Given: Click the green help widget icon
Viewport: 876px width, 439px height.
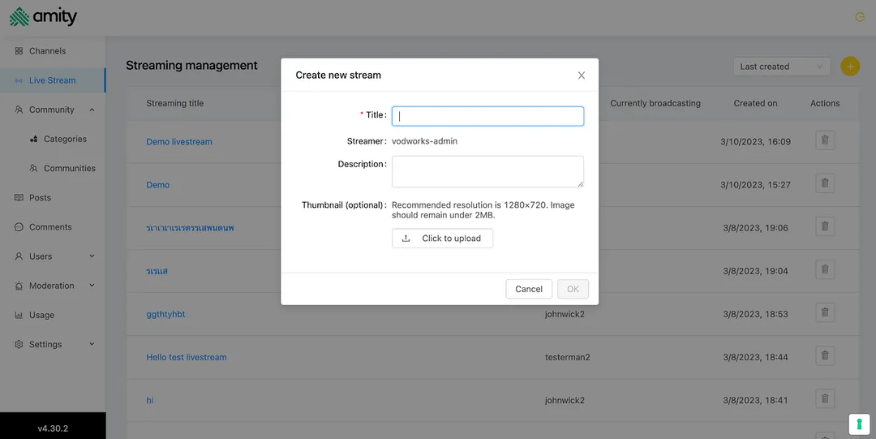Looking at the screenshot, I should (x=859, y=424).
